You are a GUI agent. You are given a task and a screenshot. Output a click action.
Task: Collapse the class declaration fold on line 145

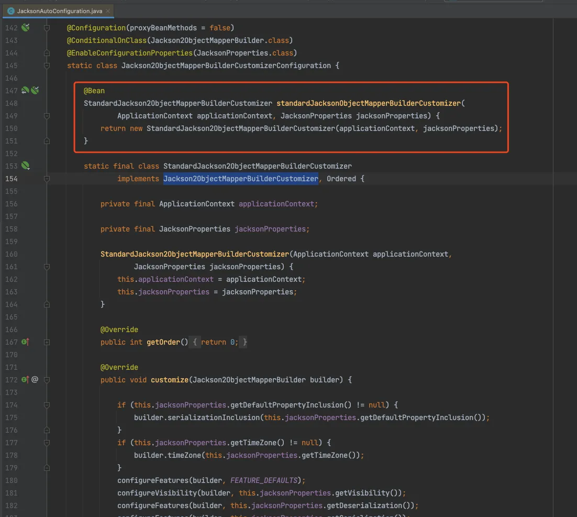pyautogui.click(x=47, y=65)
